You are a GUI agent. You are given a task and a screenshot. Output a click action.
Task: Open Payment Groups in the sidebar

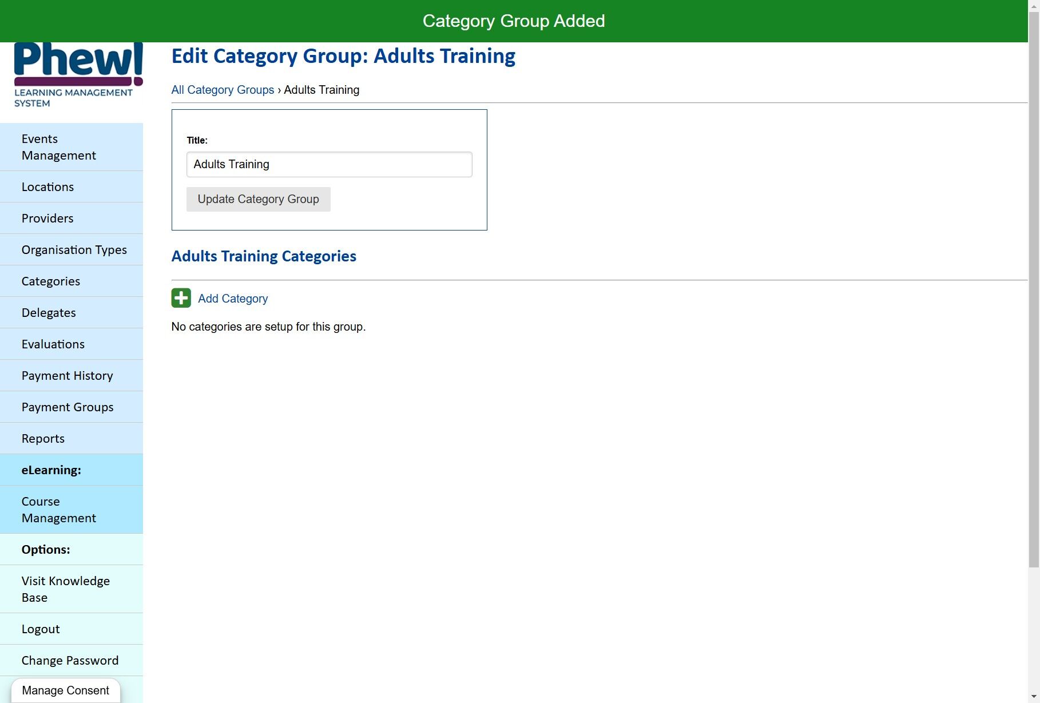pyautogui.click(x=68, y=407)
